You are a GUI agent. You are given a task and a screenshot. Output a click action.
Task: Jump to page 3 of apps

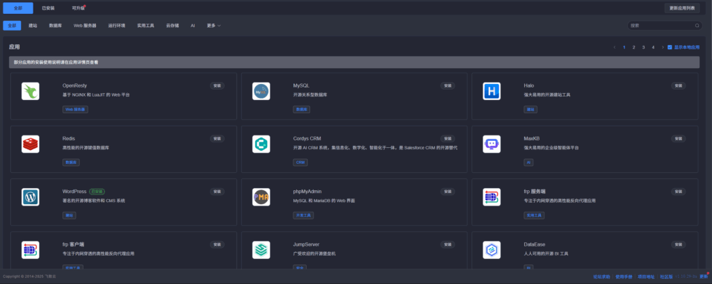[x=643, y=47]
